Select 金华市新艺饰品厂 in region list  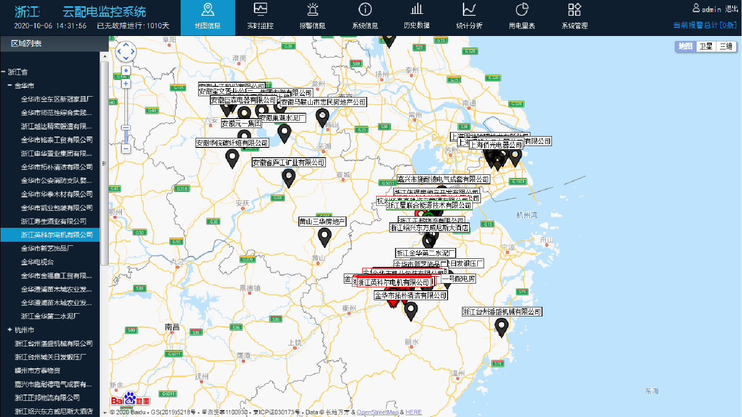point(47,248)
